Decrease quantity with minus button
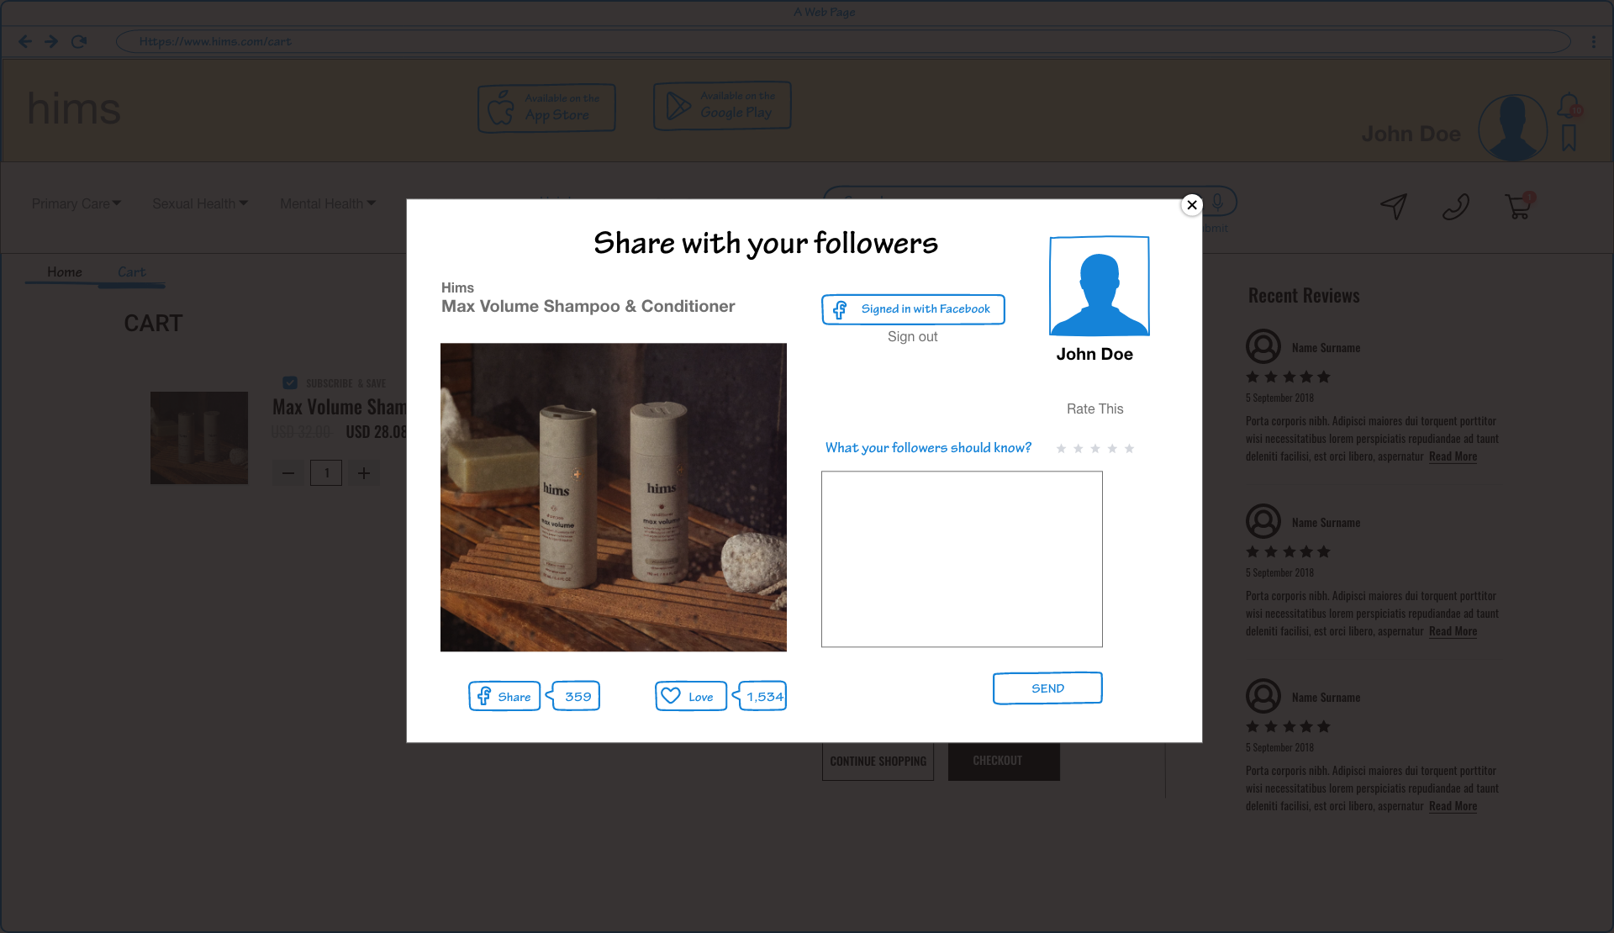This screenshot has width=1614, height=933. pos(288,473)
